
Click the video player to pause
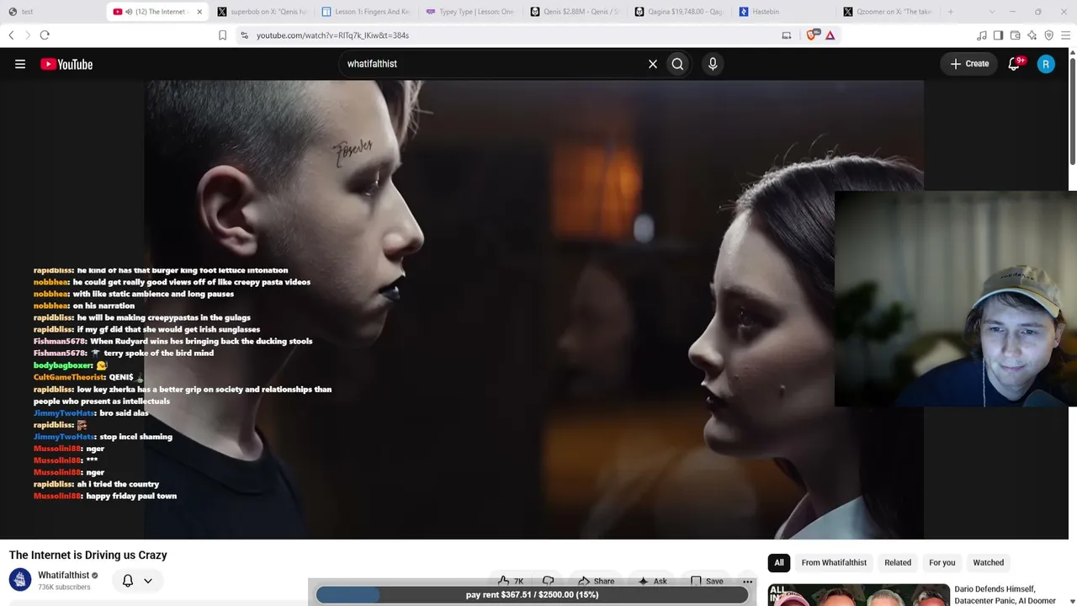tap(535, 310)
